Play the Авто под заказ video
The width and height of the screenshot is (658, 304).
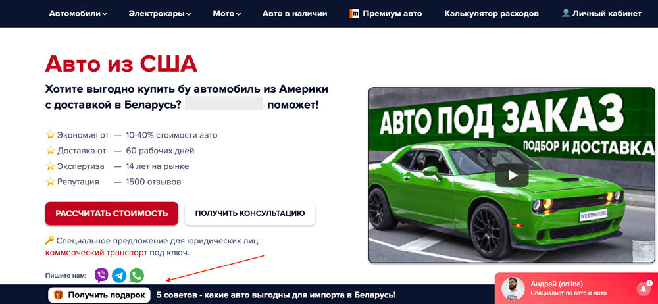click(511, 175)
